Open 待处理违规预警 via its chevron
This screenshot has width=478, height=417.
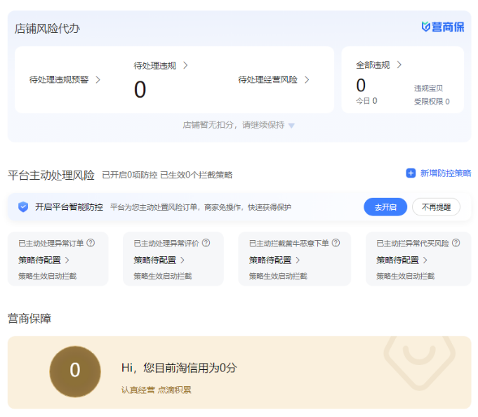pos(98,79)
